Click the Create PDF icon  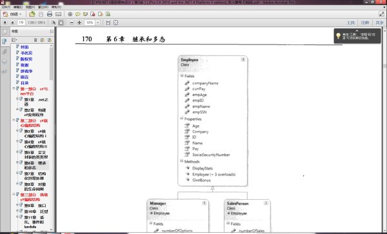point(5,14)
